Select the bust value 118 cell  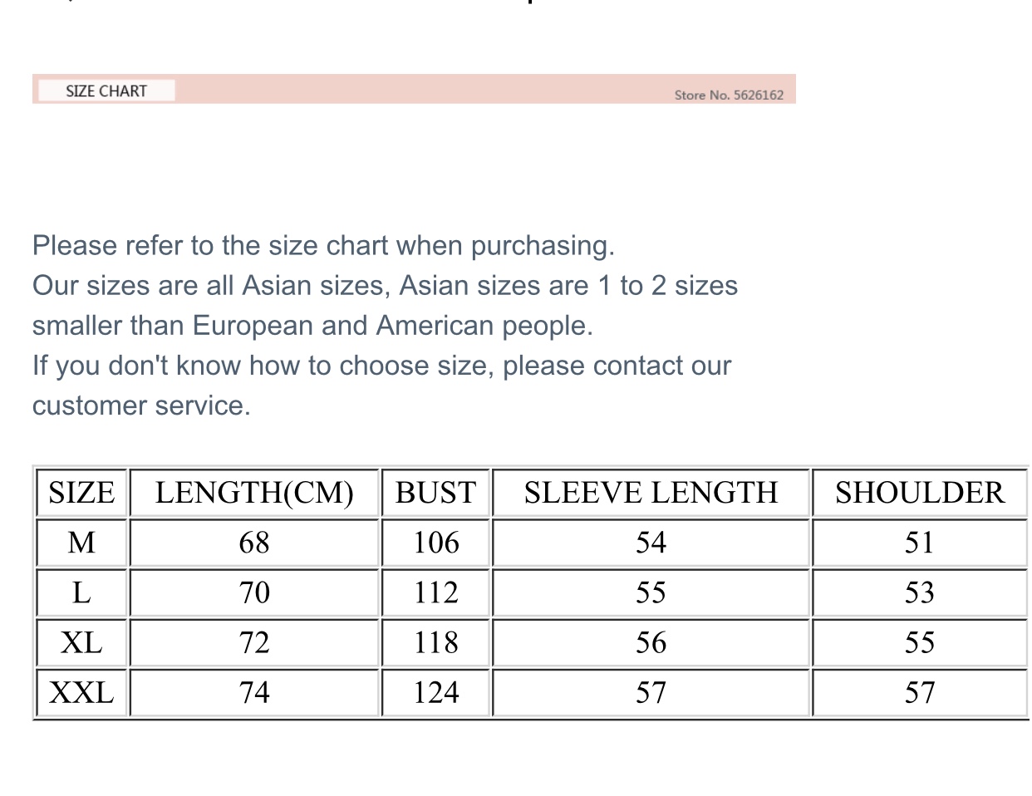pos(436,642)
